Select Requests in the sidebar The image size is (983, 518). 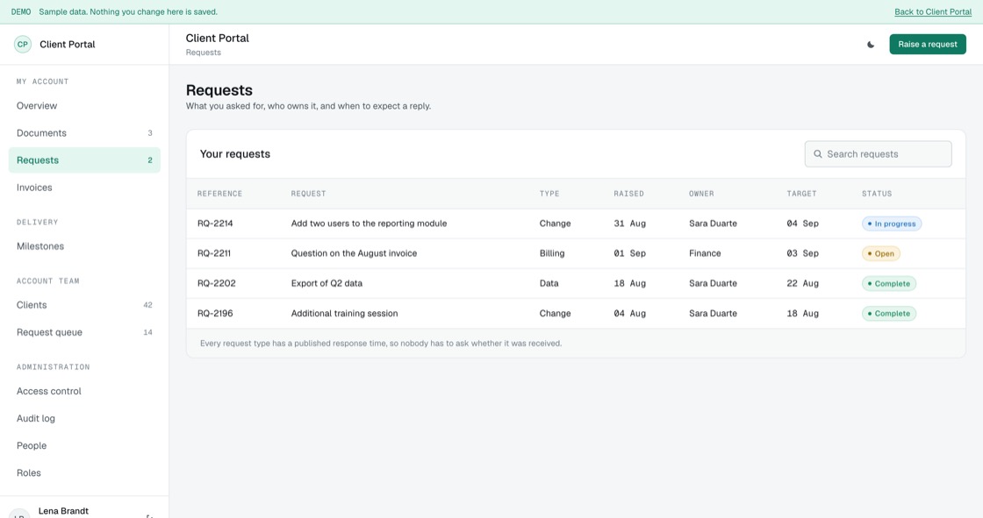pos(84,160)
